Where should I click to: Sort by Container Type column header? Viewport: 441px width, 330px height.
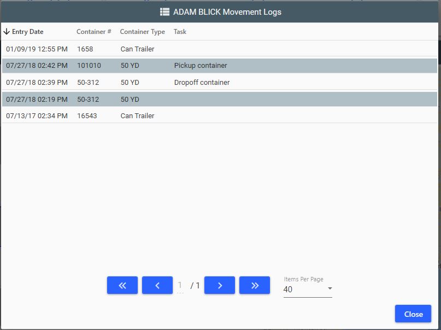click(x=142, y=32)
